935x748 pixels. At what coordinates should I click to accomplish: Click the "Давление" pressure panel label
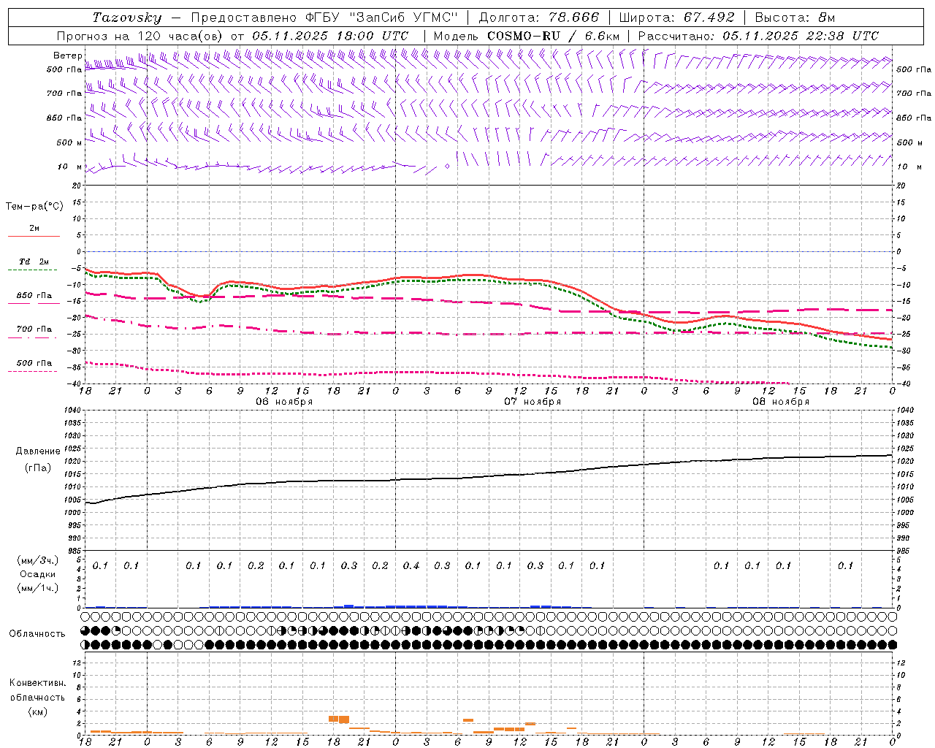tap(38, 451)
